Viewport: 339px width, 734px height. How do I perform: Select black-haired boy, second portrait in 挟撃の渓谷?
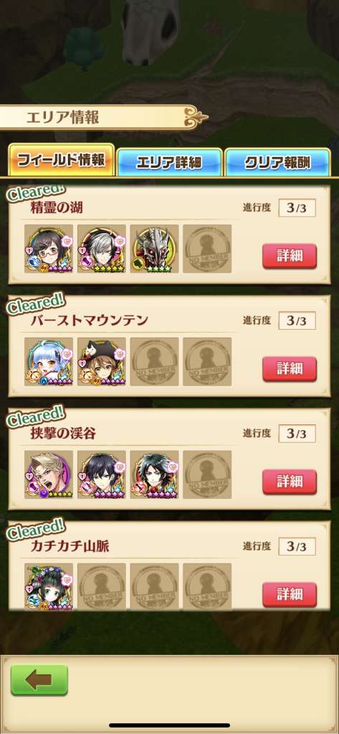(102, 475)
